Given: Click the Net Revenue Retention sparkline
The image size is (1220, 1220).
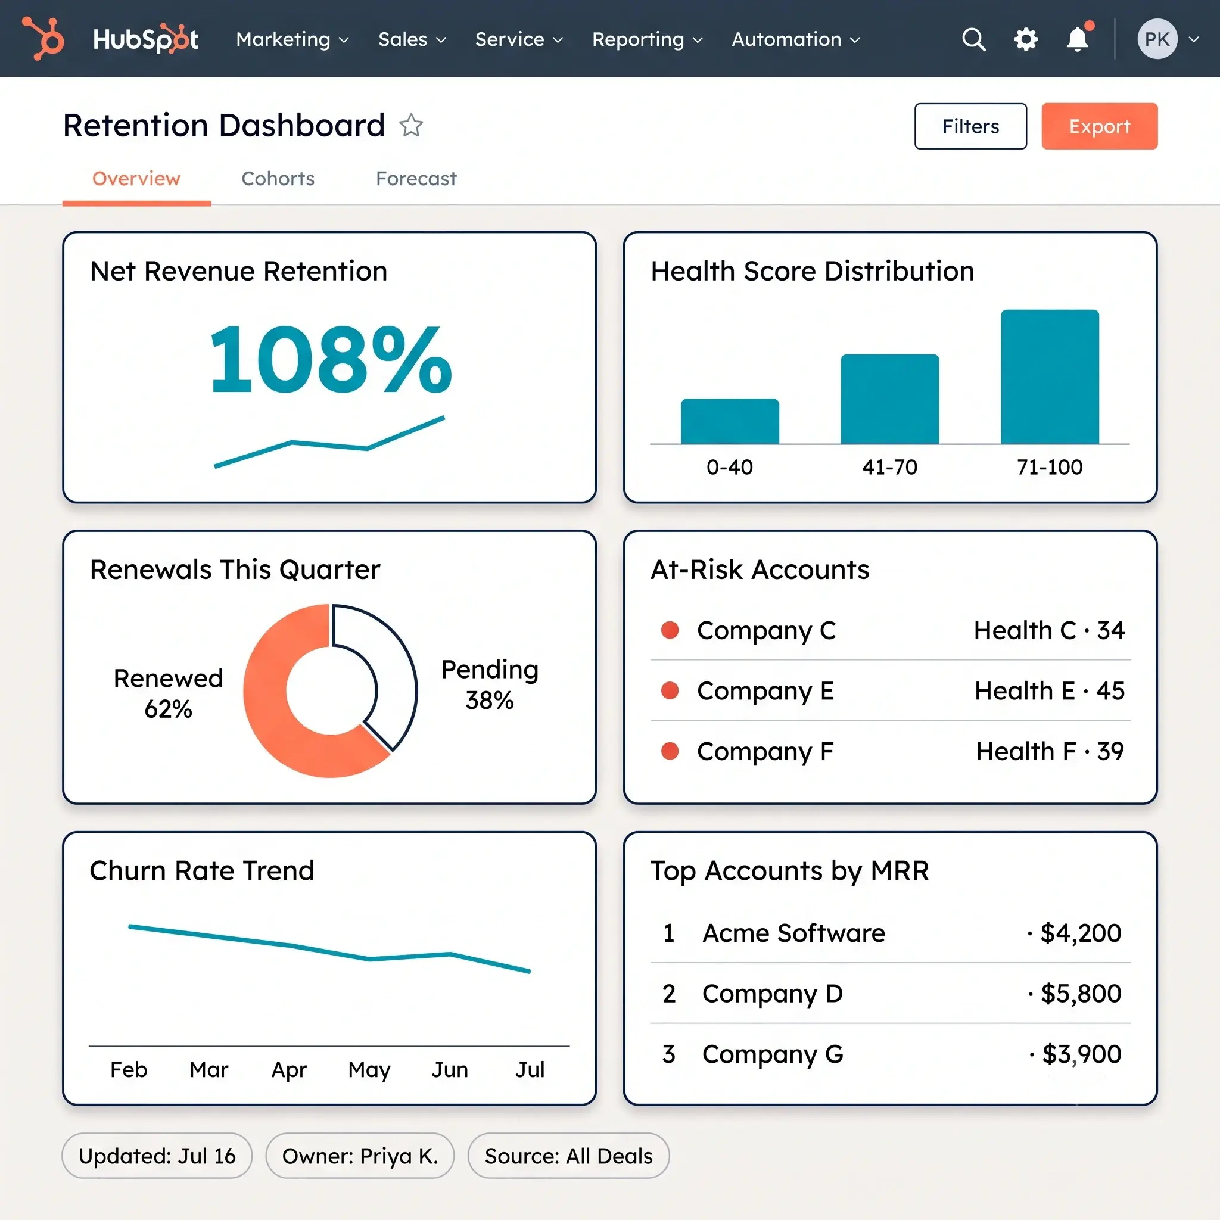Looking at the screenshot, I should pyautogui.click(x=329, y=442).
